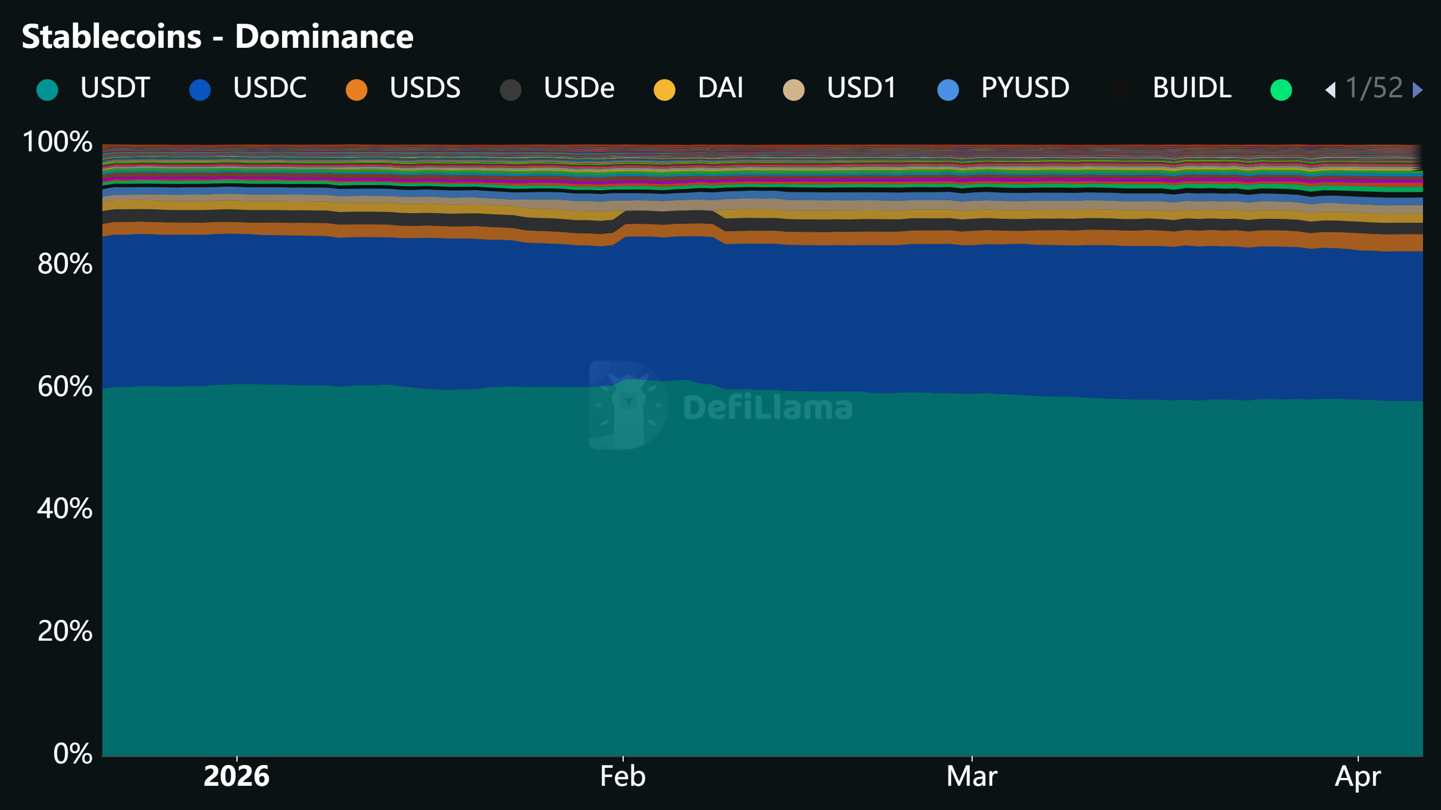Click the bright green legend dot after BUIDL
This screenshot has width=1441, height=810.
tap(1281, 89)
